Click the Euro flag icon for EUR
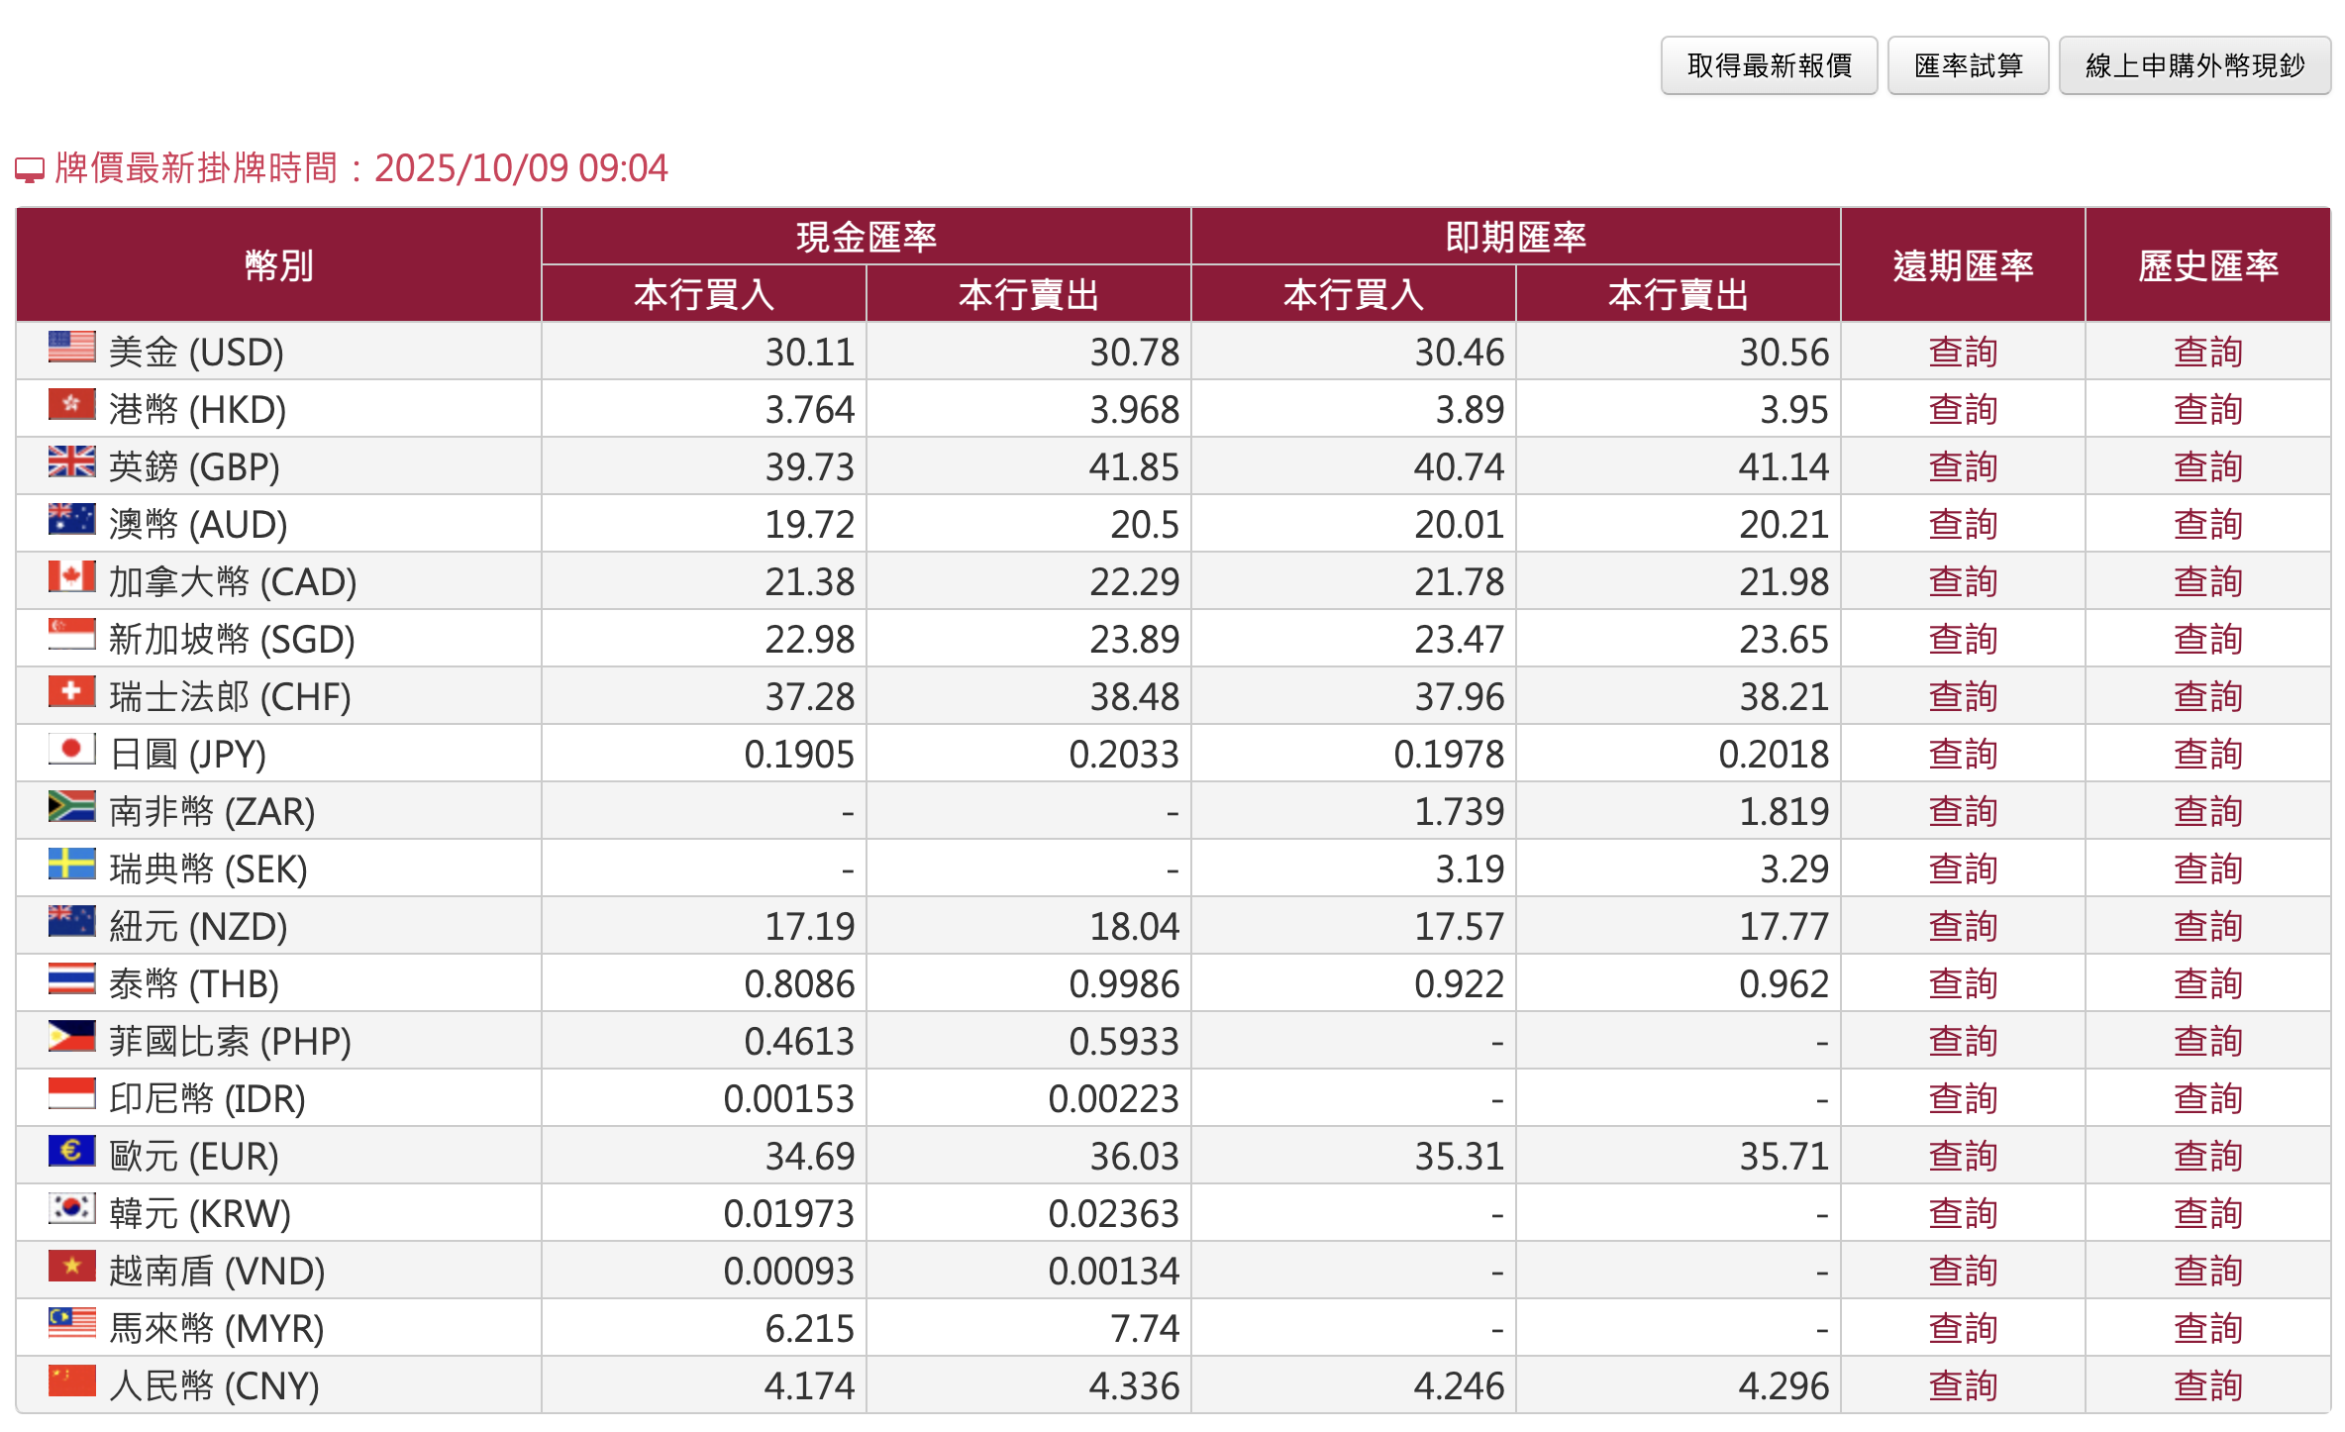The height and width of the screenshot is (1432, 2345). (x=71, y=1152)
